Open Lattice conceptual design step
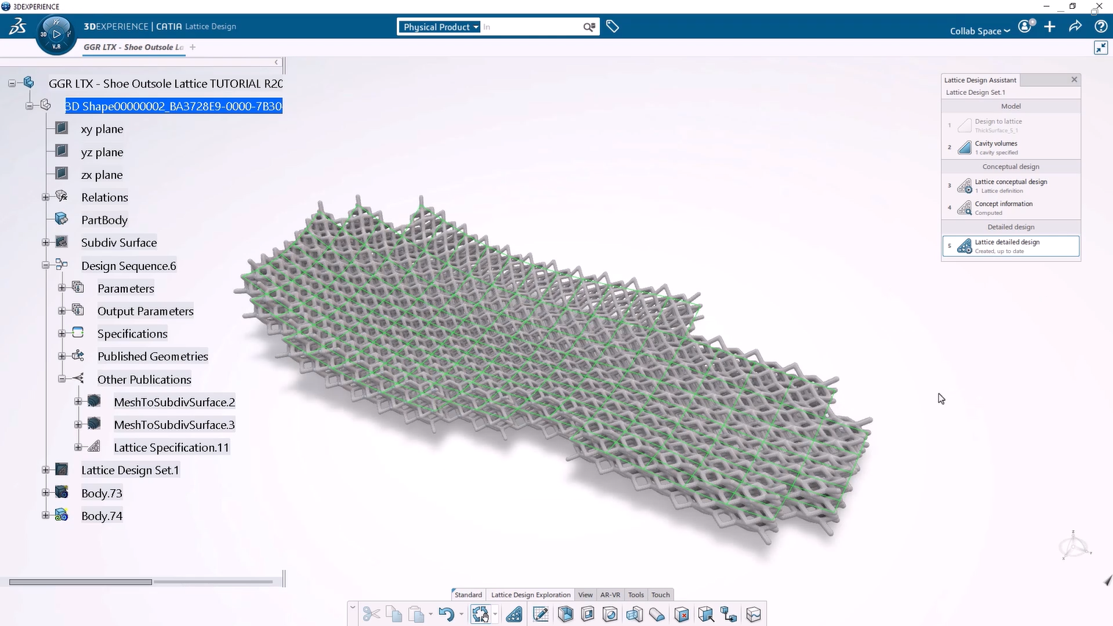Image resolution: width=1113 pixels, height=626 pixels. (1011, 185)
